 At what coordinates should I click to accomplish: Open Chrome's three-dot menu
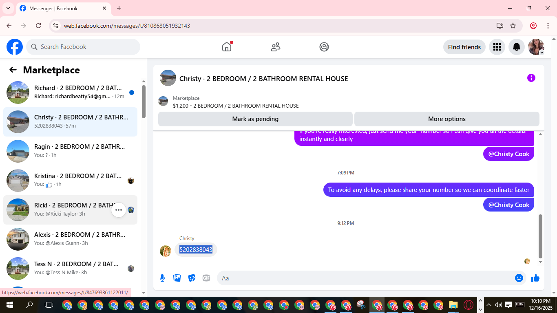[x=547, y=26]
